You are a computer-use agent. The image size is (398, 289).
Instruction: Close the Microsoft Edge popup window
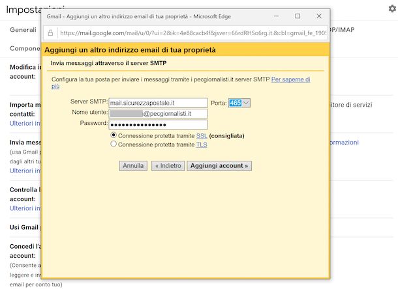pyautogui.click(x=319, y=16)
